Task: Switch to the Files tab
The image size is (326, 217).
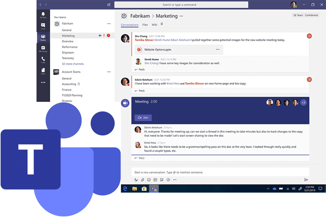Action: pyautogui.click(x=145, y=25)
